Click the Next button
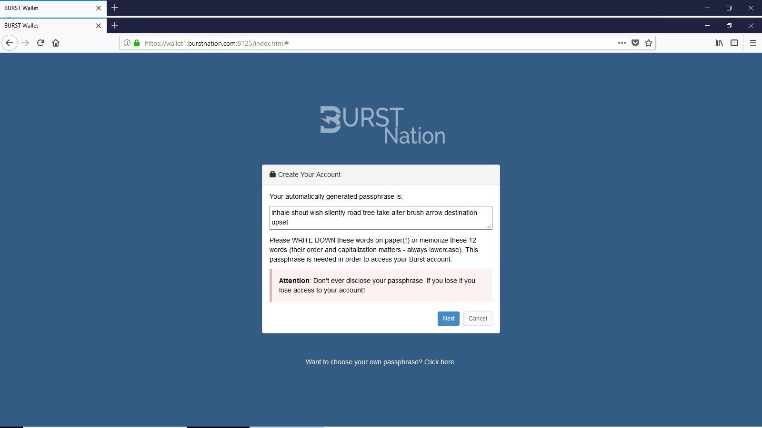 click(x=449, y=319)
